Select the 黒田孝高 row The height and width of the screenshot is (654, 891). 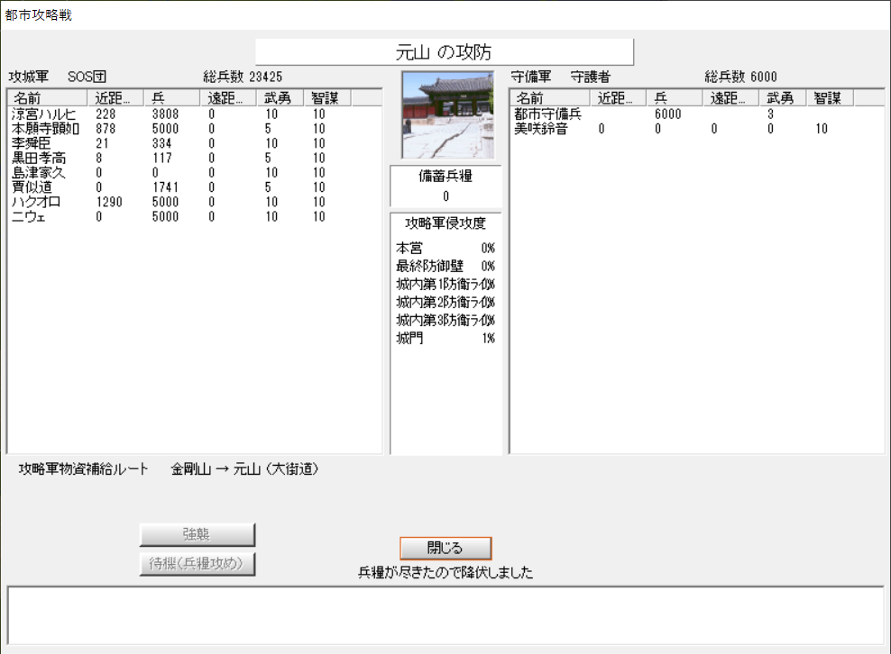click(x=38, y=159)
